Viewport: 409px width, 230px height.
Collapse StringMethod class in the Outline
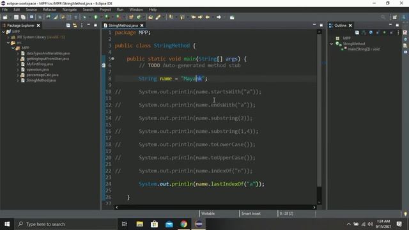click(332, 43)
